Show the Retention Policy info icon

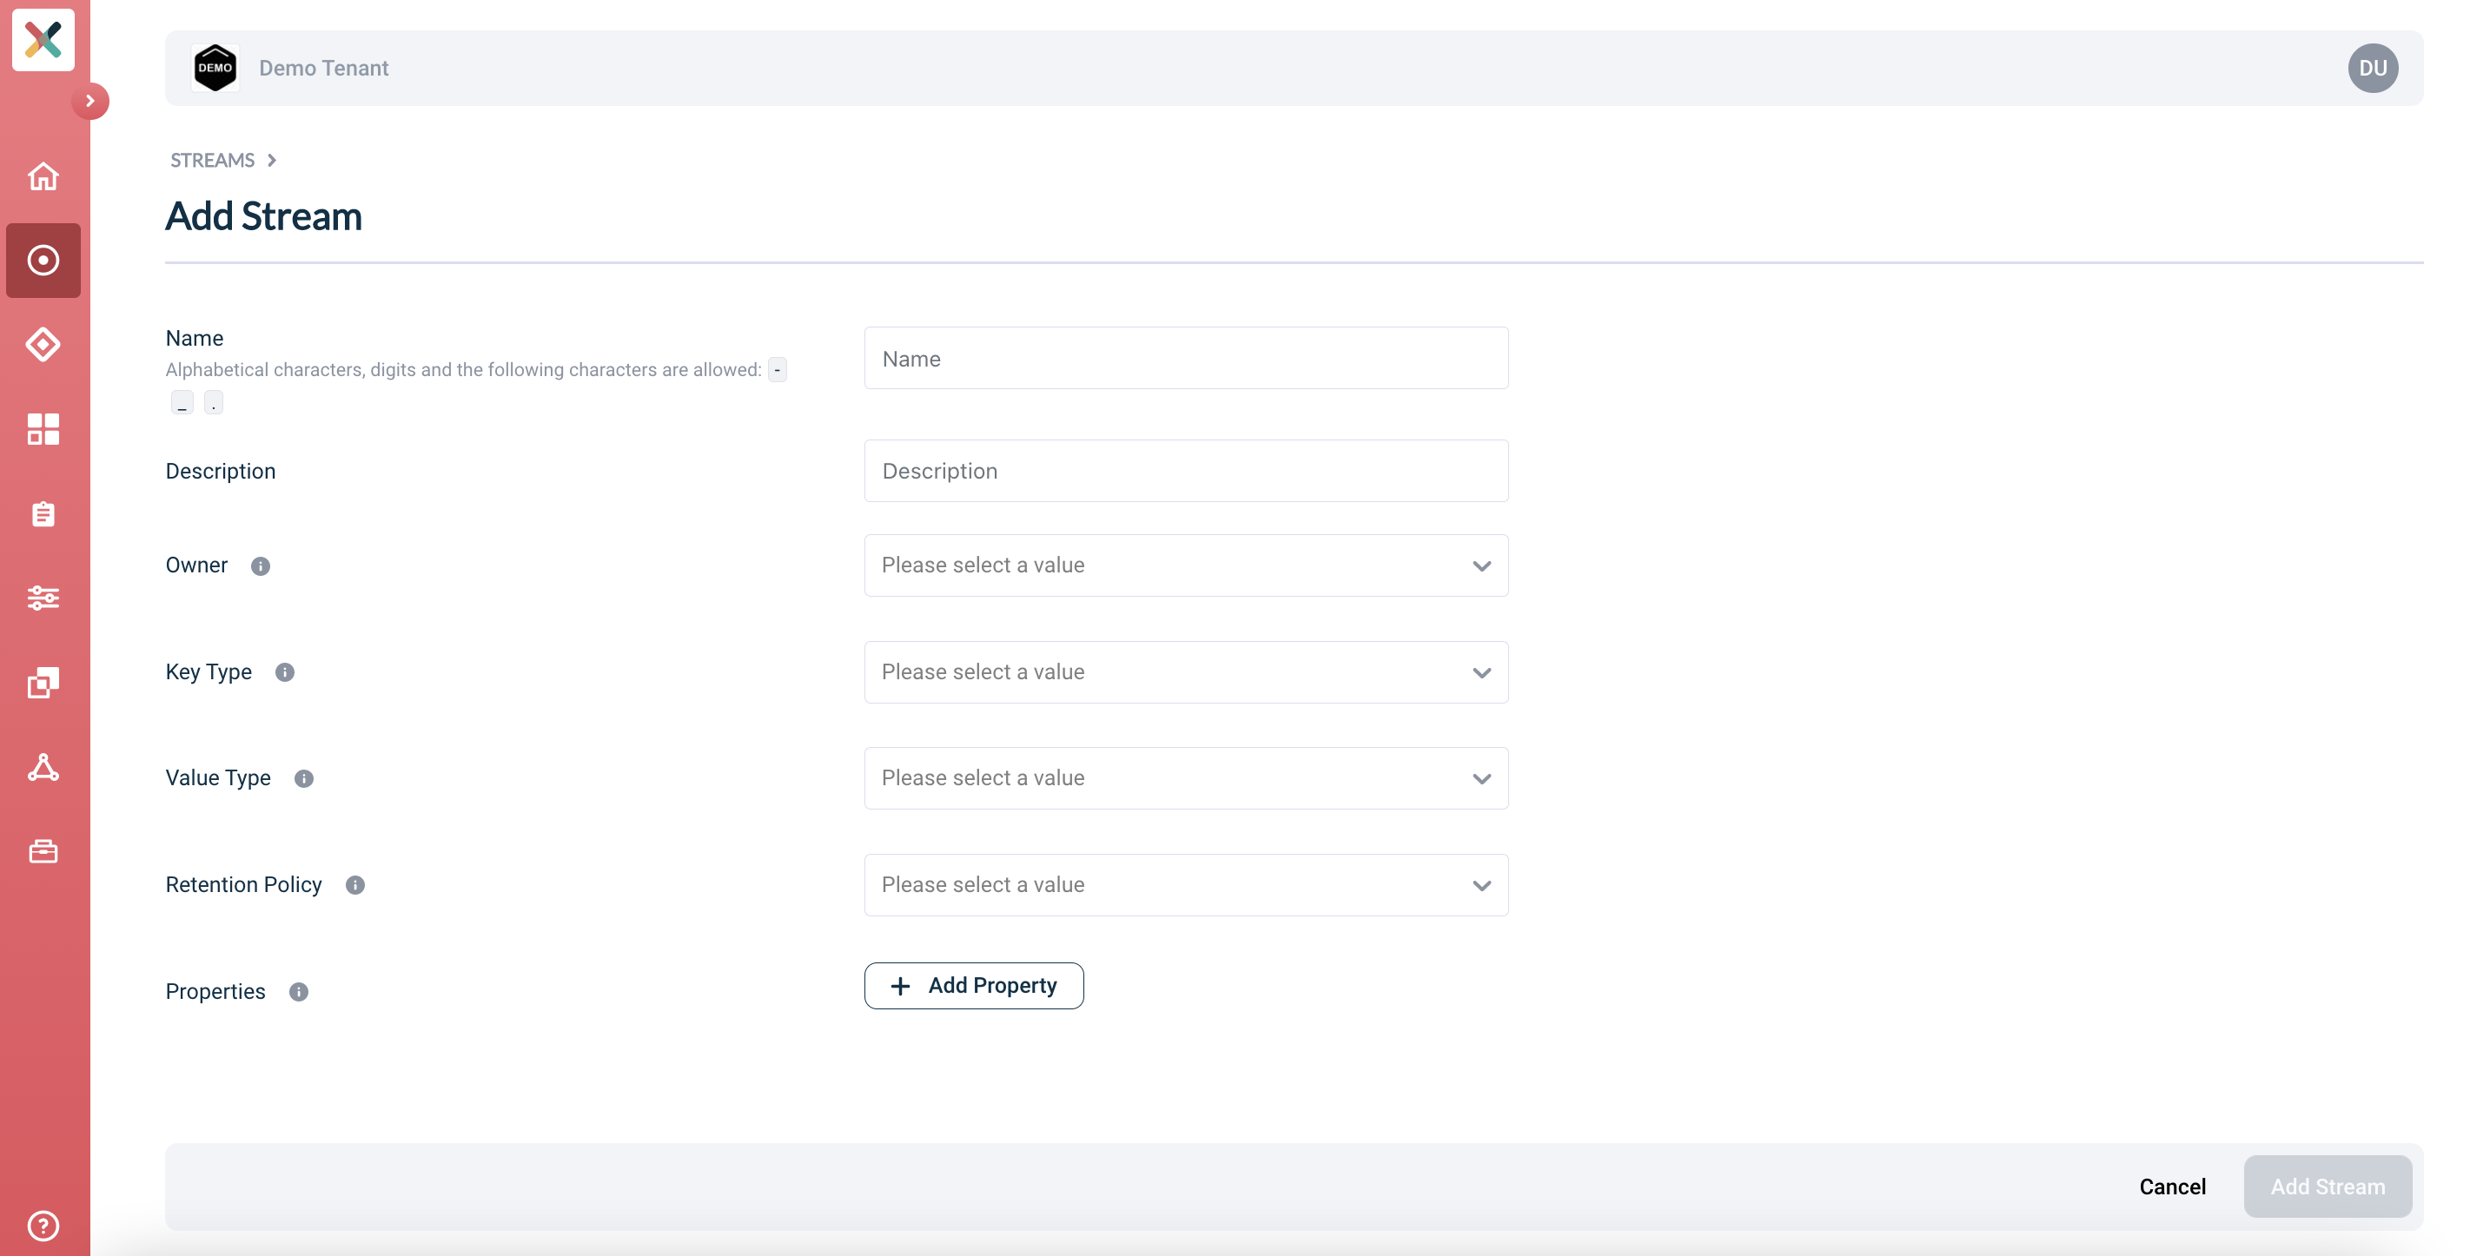354,885
